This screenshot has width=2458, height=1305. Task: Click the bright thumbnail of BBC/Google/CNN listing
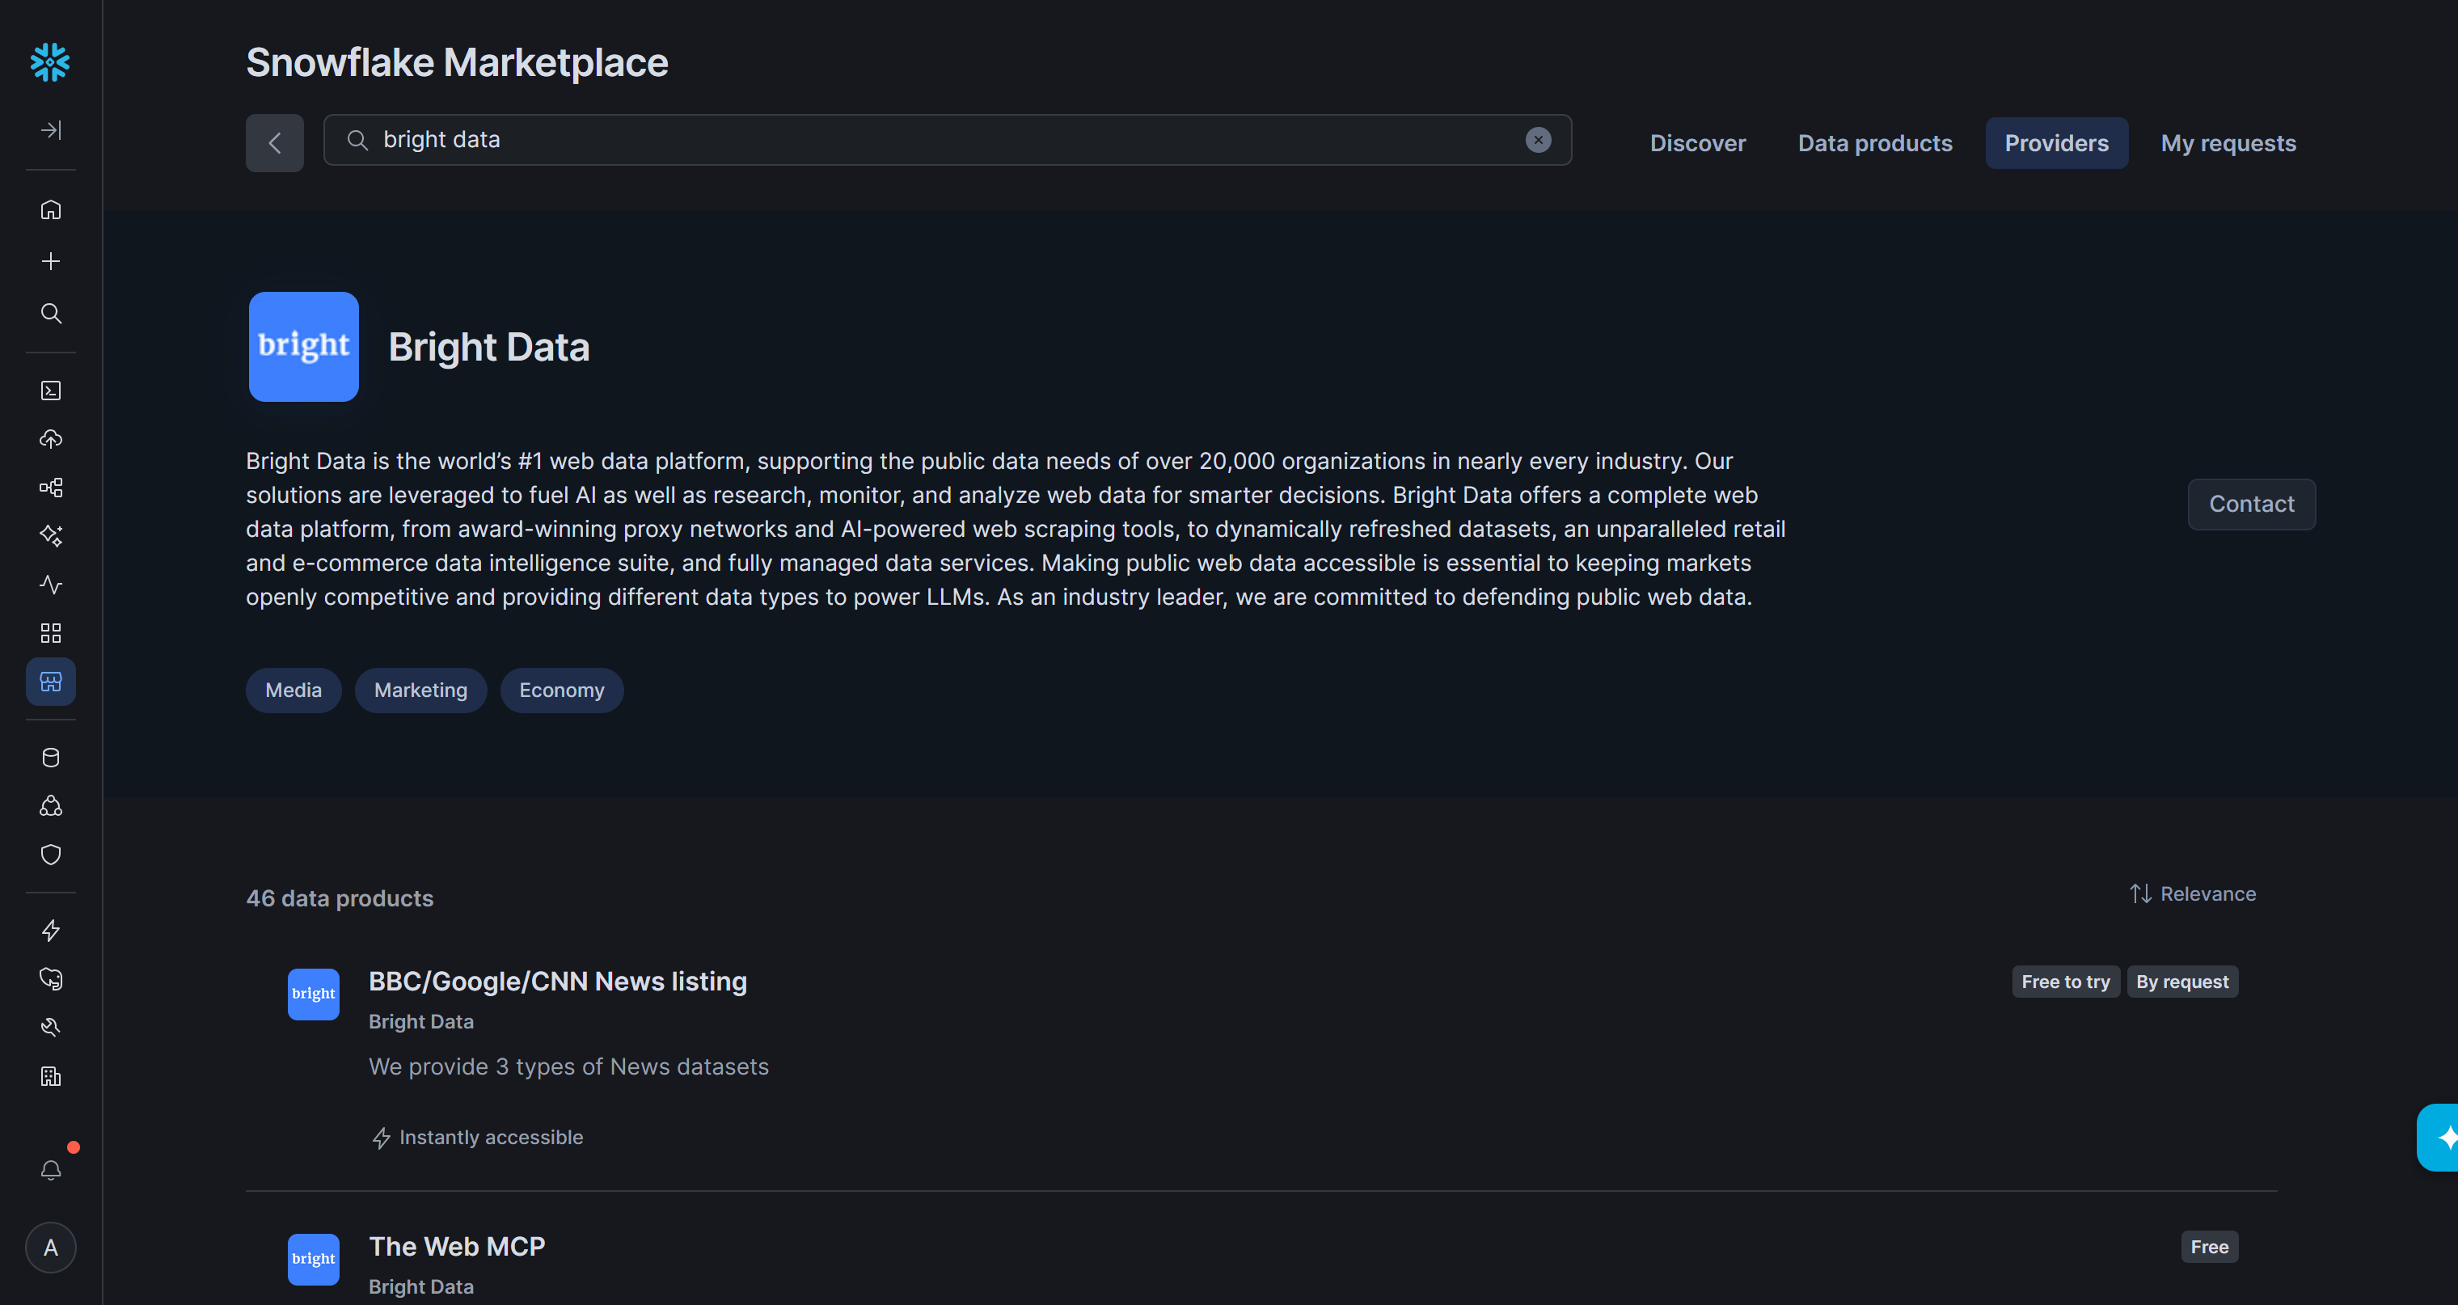313,994
